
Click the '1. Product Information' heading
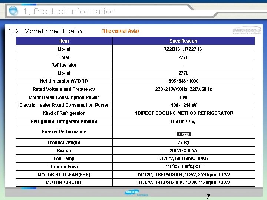coord(69,11)
